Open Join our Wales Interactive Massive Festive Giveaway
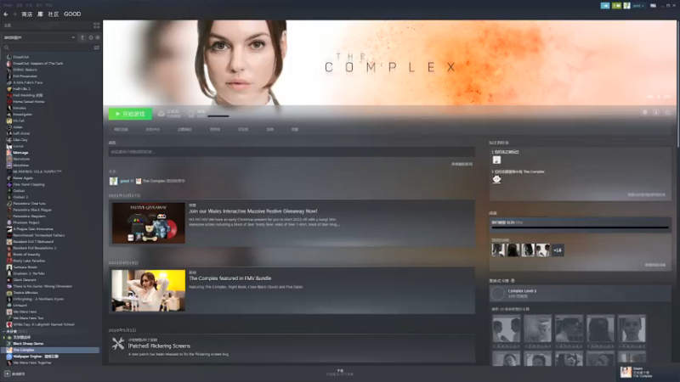The width and height of the screenshot is (680, 382). 252,211
